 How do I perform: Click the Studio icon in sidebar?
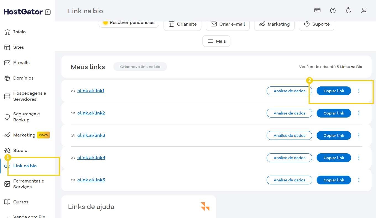pyautogui.click(x=7, y=151)
